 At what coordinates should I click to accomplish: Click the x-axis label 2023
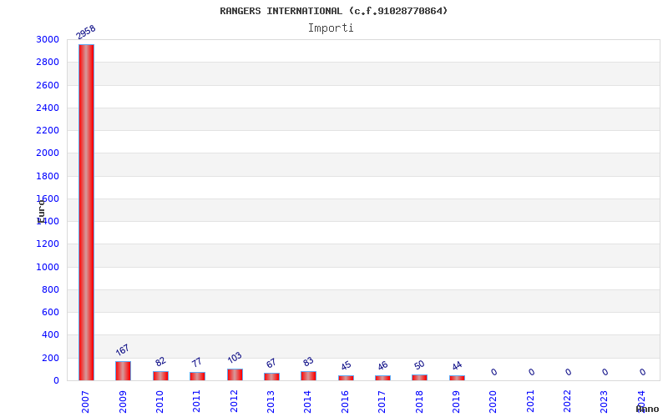[x=604, y=401]
